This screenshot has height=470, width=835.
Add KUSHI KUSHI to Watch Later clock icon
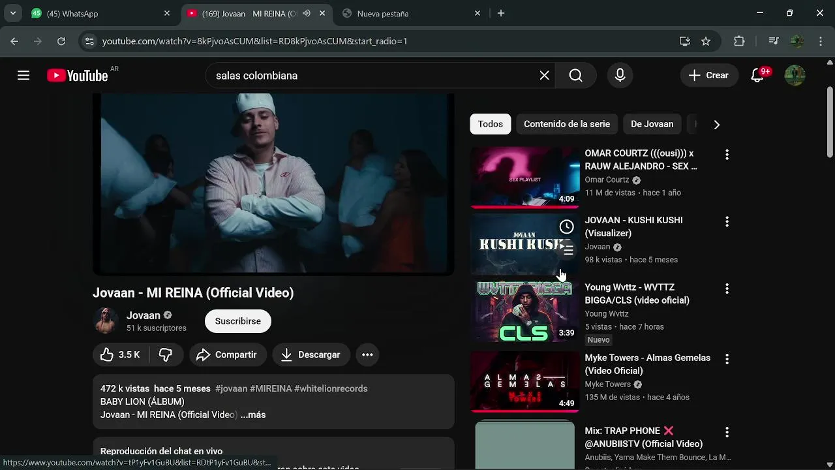click(566, 227)
